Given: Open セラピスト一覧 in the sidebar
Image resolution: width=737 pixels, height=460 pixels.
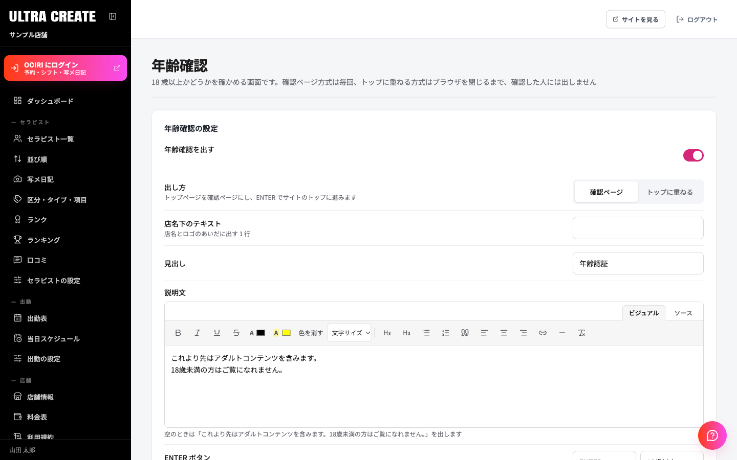Looking at the screenshot, I should (66, 139).
